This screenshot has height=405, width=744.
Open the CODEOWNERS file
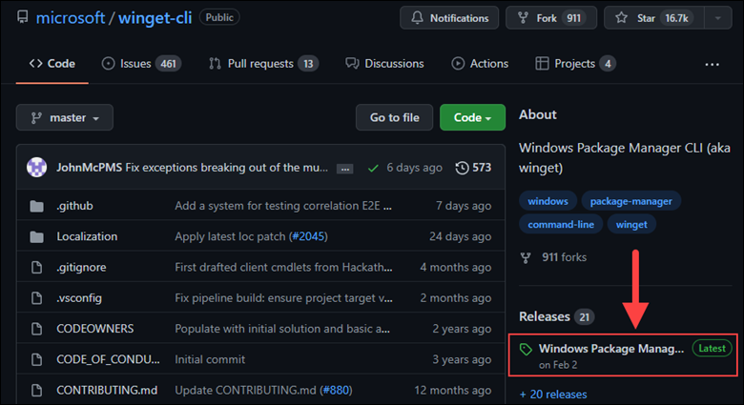[94, 329]
